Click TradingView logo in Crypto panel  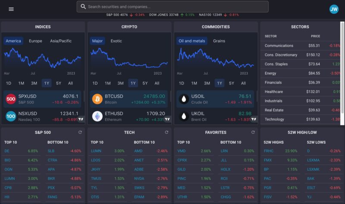coord(167,119)
